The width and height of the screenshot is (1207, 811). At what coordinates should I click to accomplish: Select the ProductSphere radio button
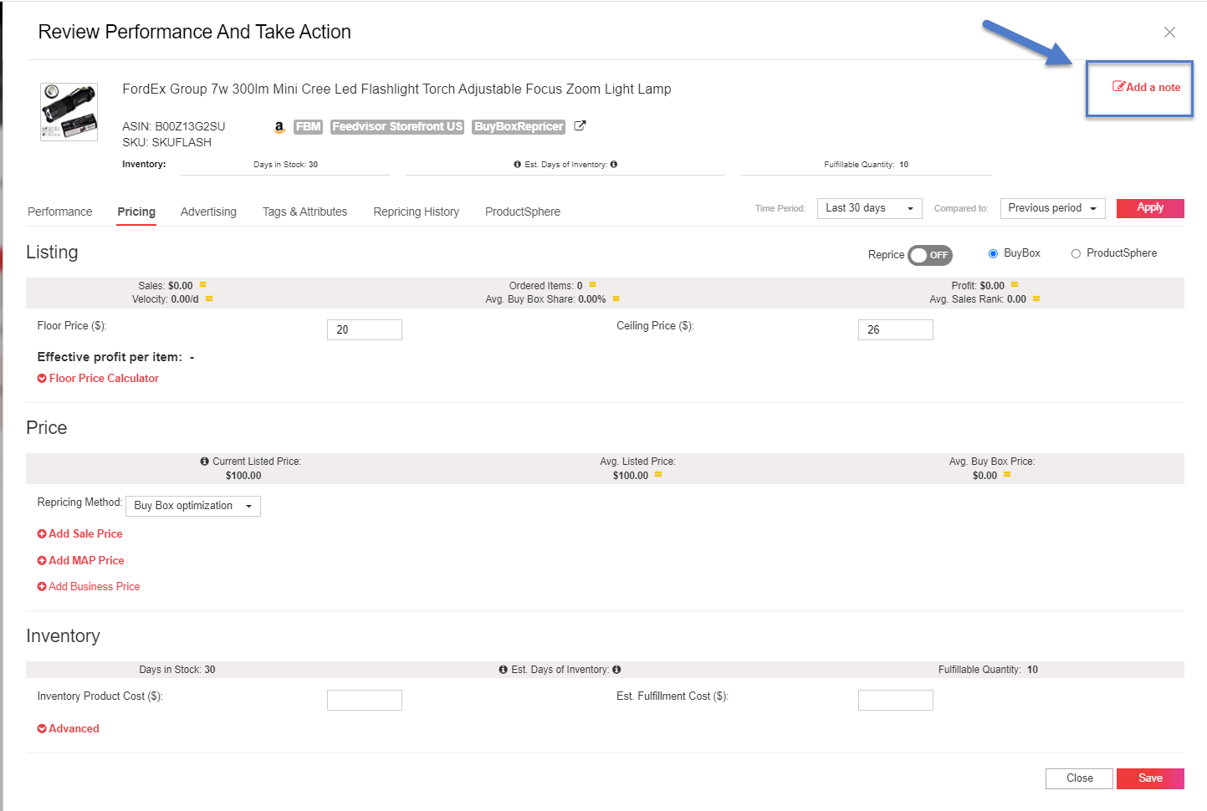coord(1076,252)
